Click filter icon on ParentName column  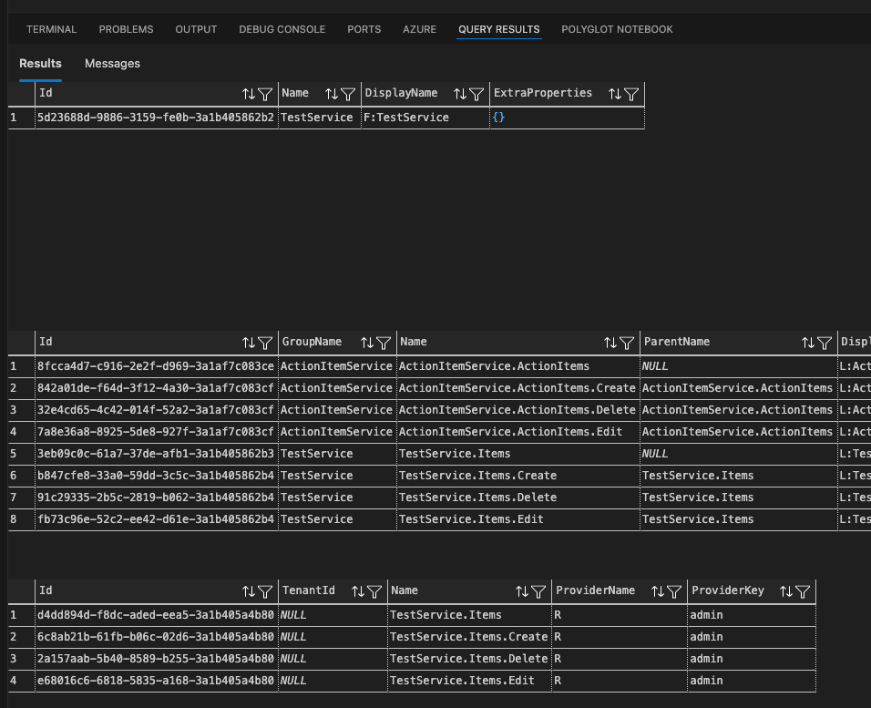tap(824, 343)
